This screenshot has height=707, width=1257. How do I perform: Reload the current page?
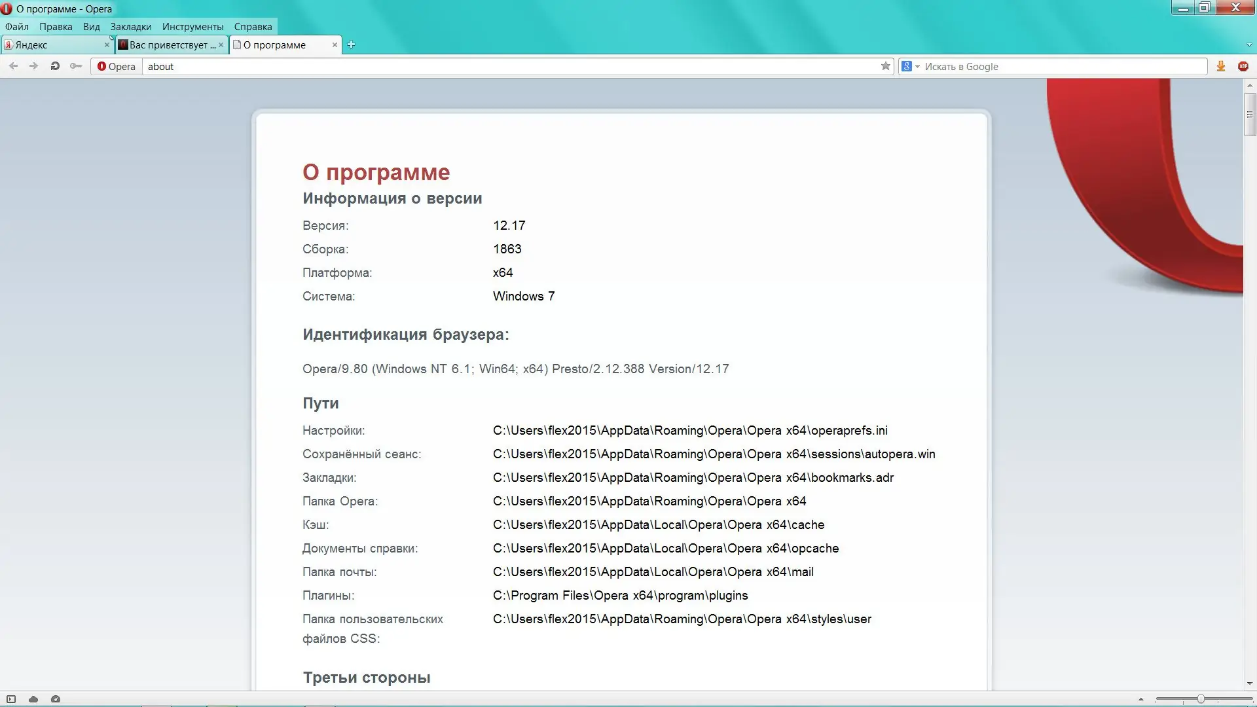[55, 66]
